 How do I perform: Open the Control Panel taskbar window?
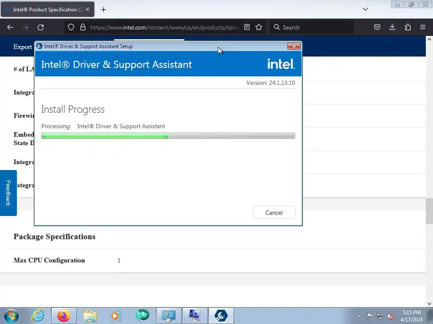169,316
